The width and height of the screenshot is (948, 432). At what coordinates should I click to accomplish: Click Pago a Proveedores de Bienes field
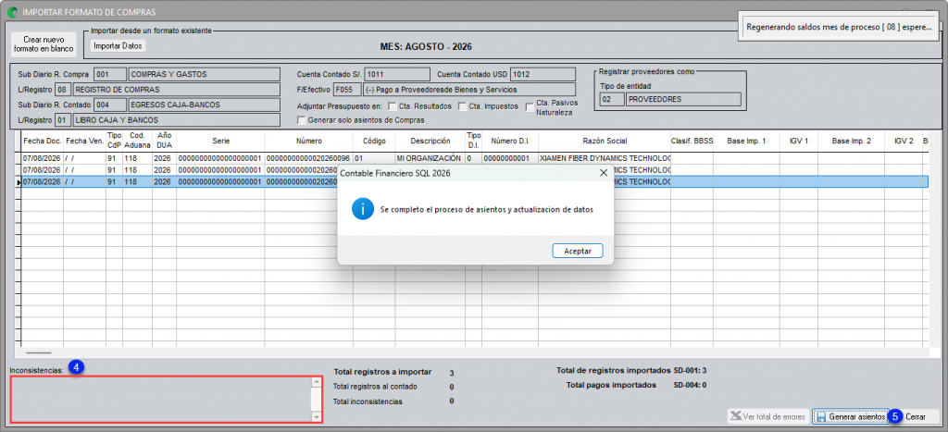tap(468, 90)
